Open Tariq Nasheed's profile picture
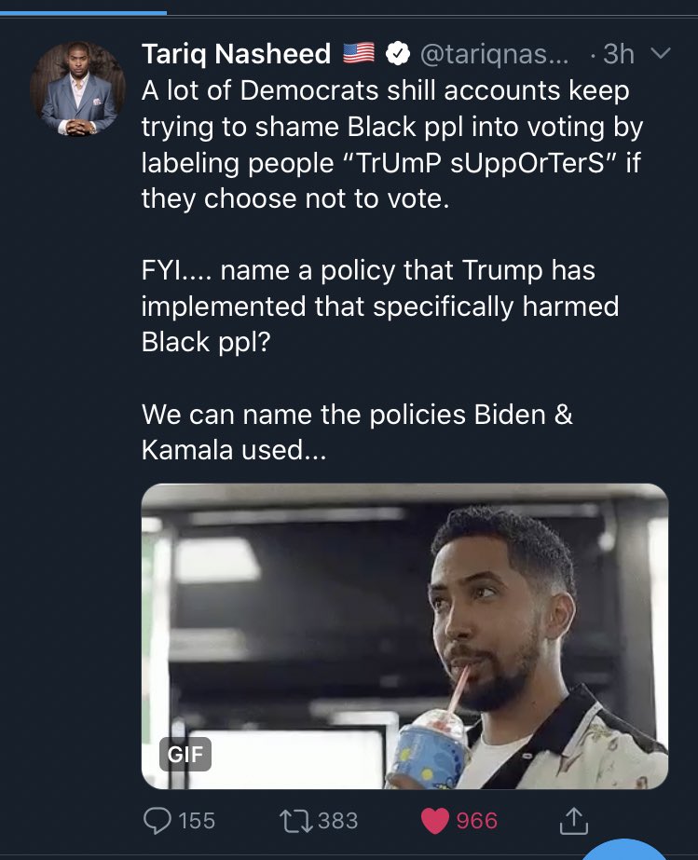 [x=78, y=89]
